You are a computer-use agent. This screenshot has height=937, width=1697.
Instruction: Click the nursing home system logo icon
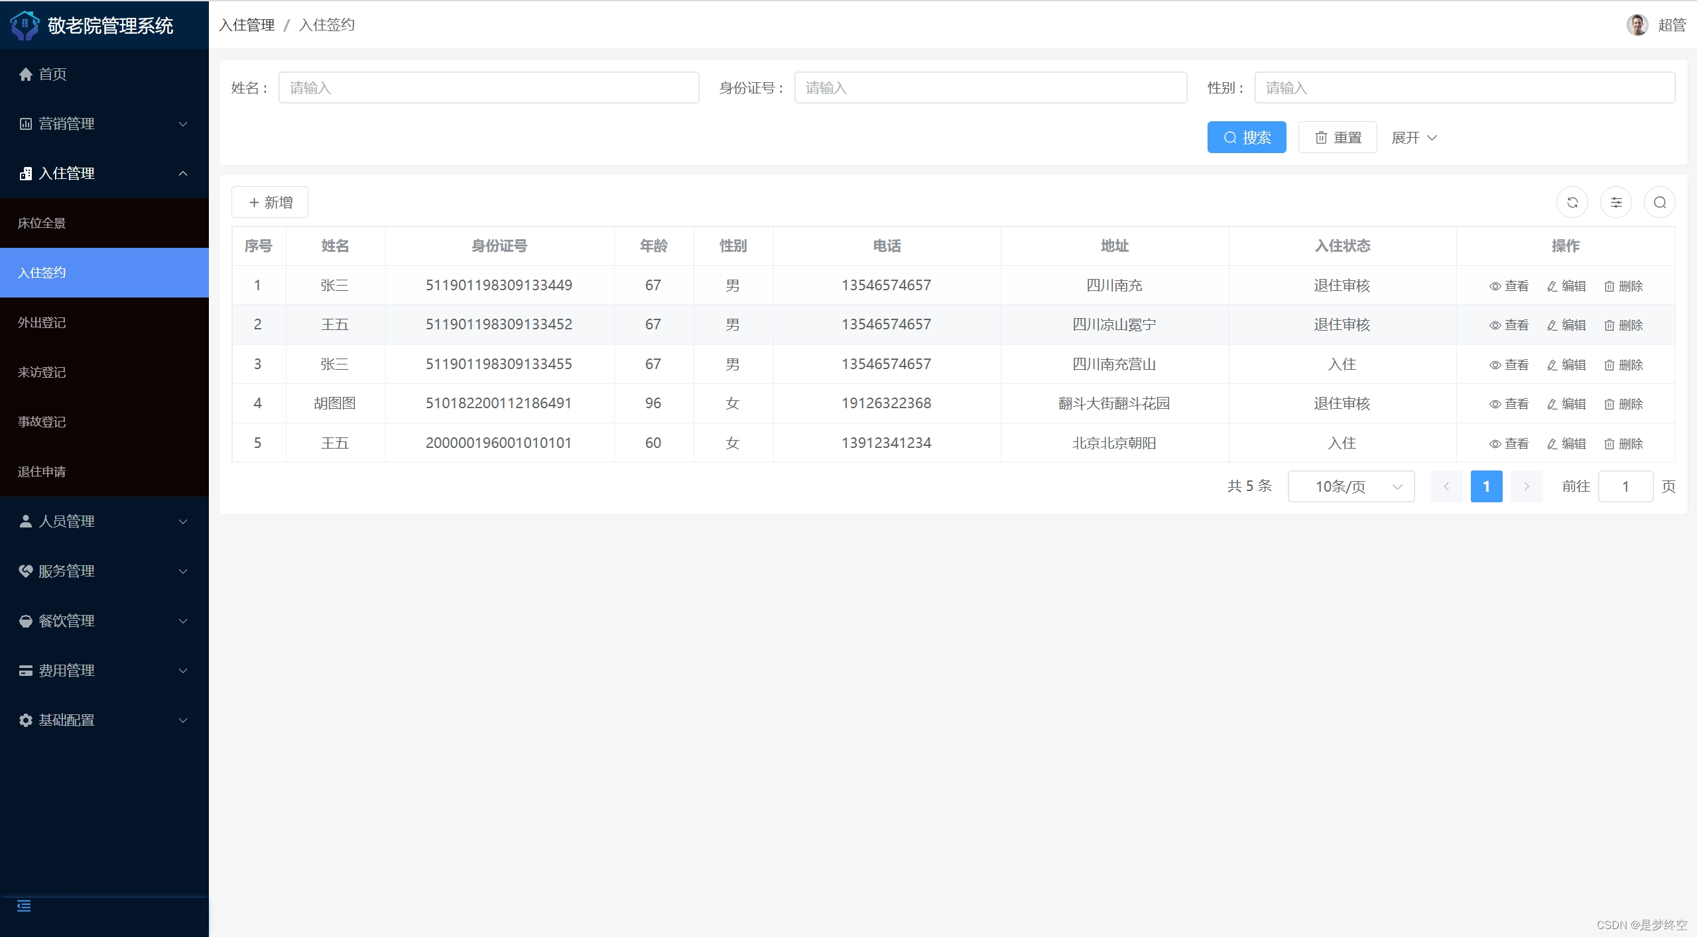pos(25,25)
